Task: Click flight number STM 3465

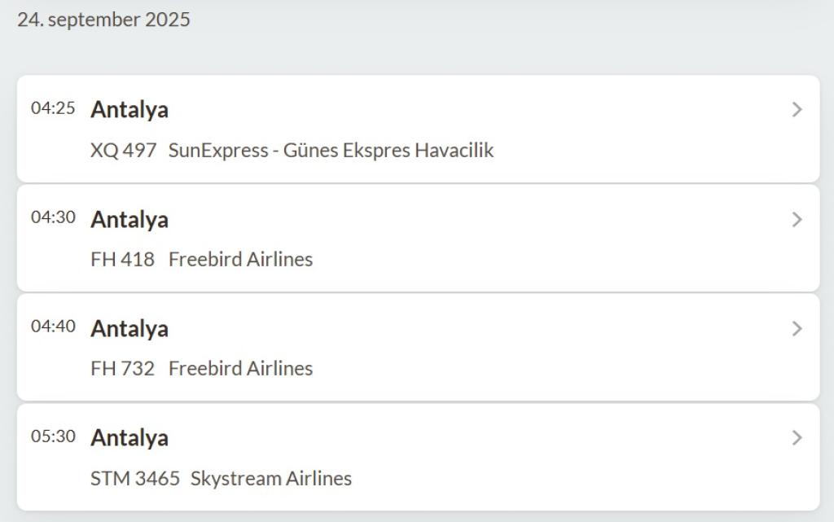Action: 135,479
